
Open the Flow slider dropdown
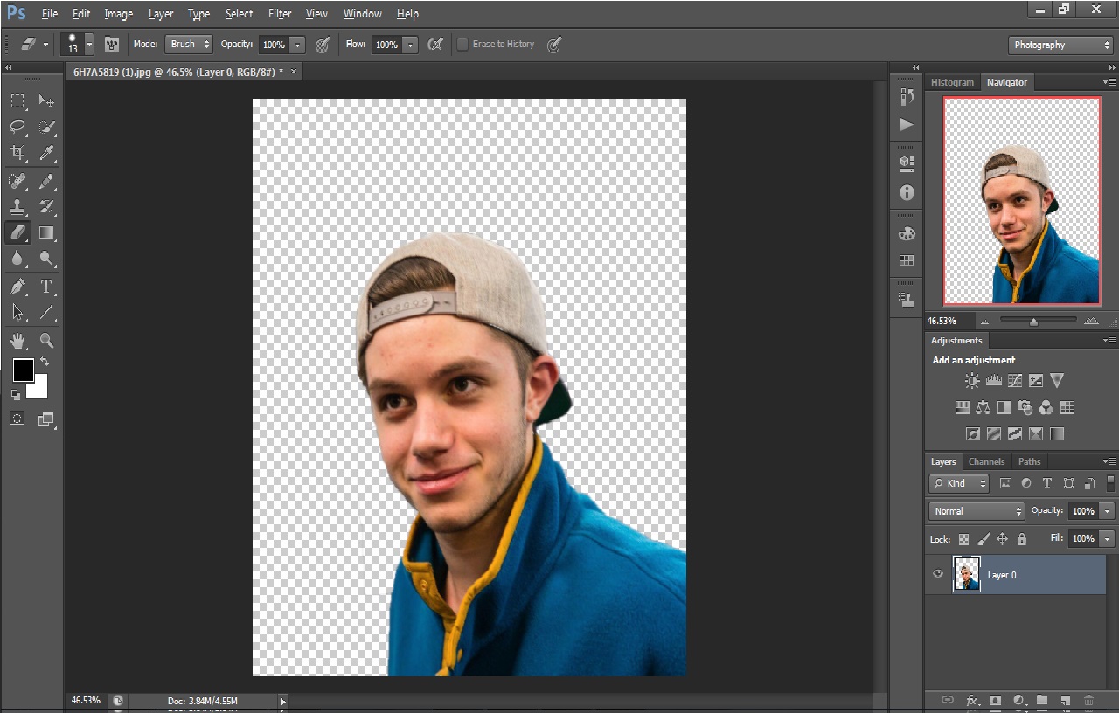pyautogui.click(x=410, y=45)
